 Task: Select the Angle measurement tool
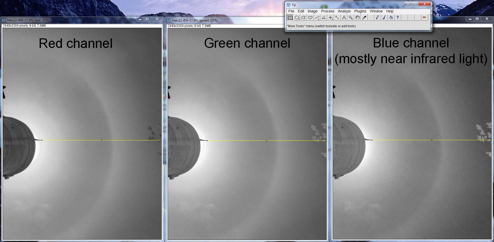click(x=324, y=18)
